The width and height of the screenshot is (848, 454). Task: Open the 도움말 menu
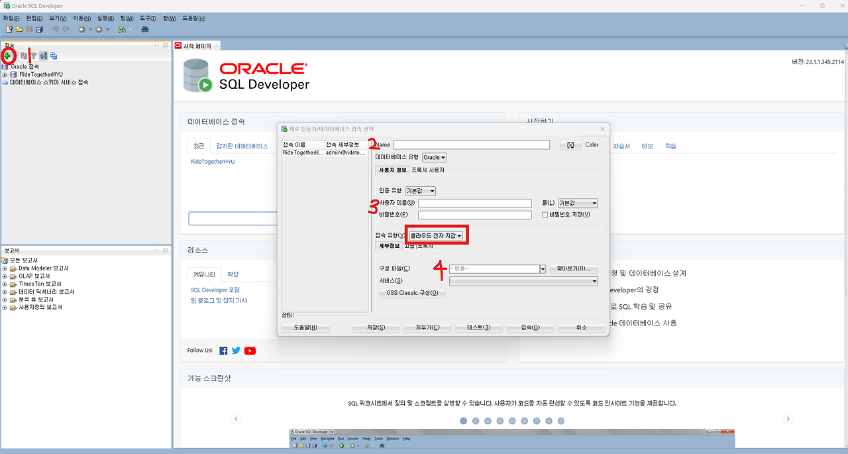[193, 18]
